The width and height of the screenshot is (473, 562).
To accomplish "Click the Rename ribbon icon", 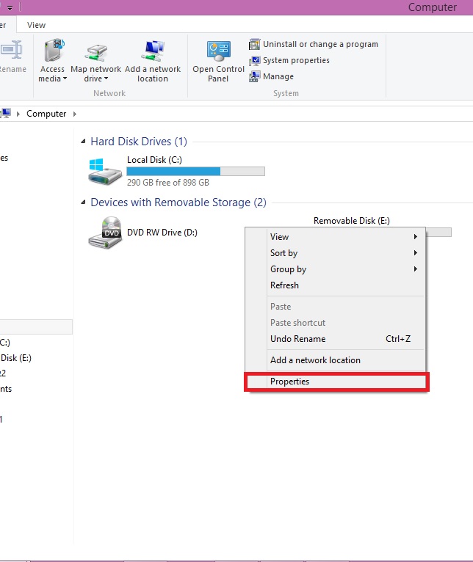I will [12, 50].
